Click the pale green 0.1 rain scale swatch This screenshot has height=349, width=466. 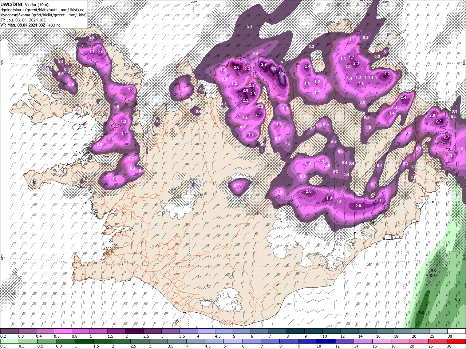9,341
